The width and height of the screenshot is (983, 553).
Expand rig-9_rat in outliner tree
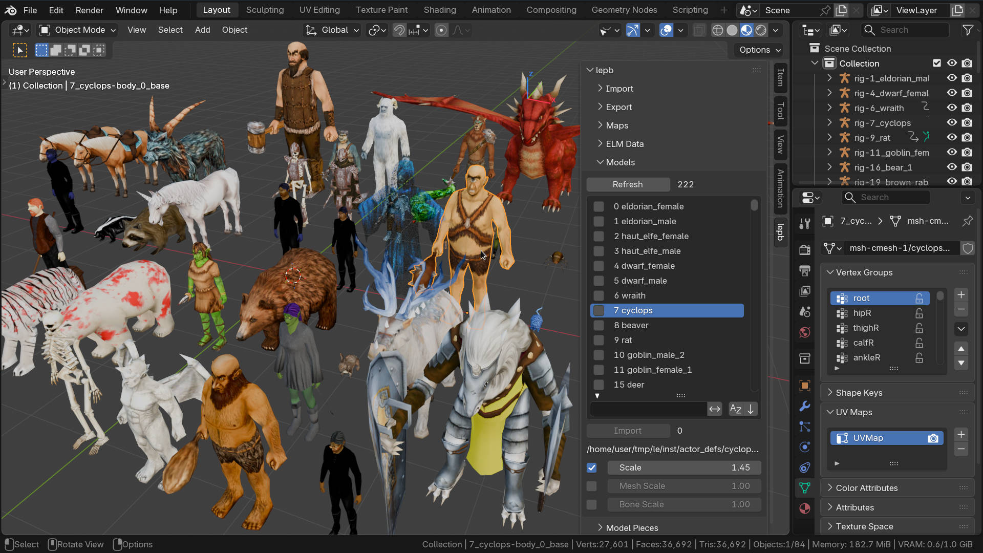tap(829, 138)
